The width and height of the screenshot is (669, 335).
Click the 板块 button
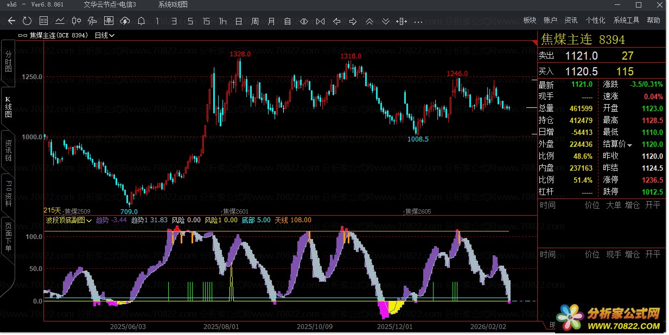(530, 21)
